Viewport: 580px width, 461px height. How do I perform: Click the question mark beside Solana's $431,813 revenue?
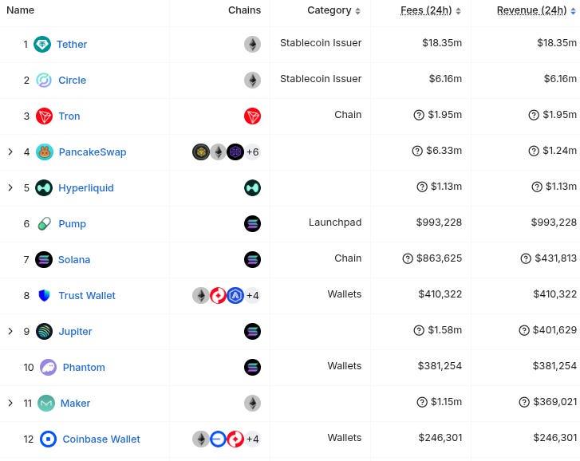tap(526, 259)
